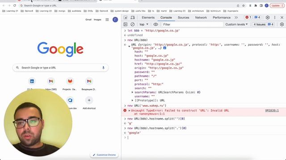Viewport: 286px width, 160px height.
Task: Select the hostname: "google.co.jp" property row
Action: [155, 60]
